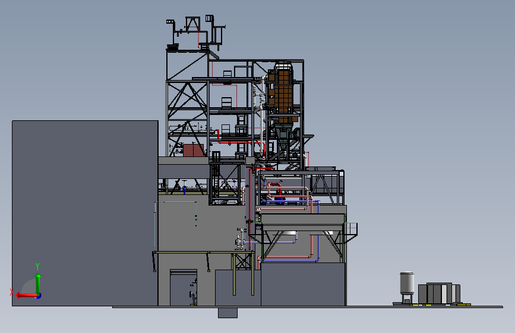Image resolution: width=515 pixels, height=333 pixels.
Task: Select the vertical red pipe riser
Action: click(x=249, y=208)
